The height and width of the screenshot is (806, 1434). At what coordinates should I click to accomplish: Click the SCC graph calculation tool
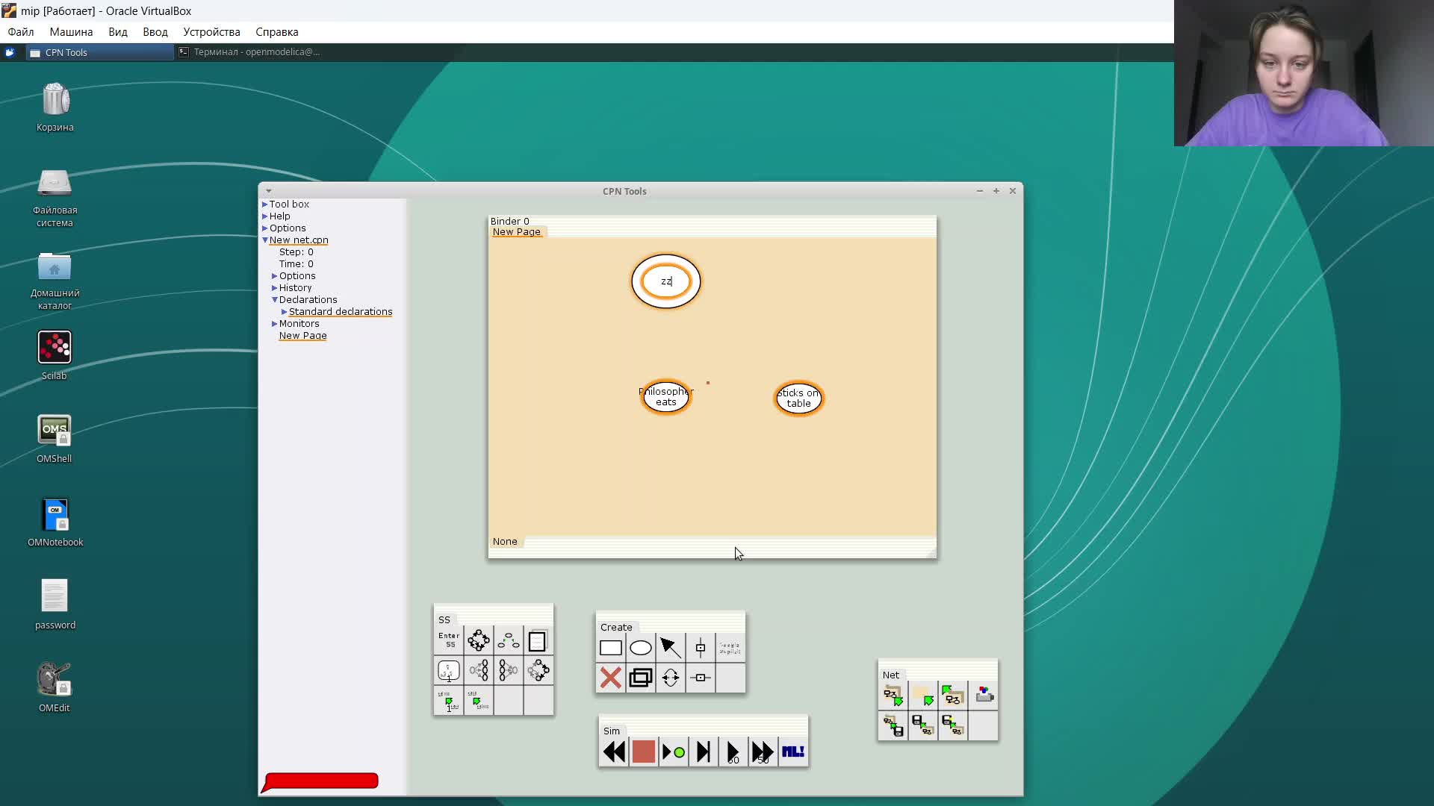[509, 641]
